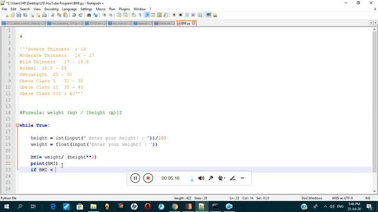378x212 pixels.
Task: Pause the screen recording
Action: click(135, 178)
